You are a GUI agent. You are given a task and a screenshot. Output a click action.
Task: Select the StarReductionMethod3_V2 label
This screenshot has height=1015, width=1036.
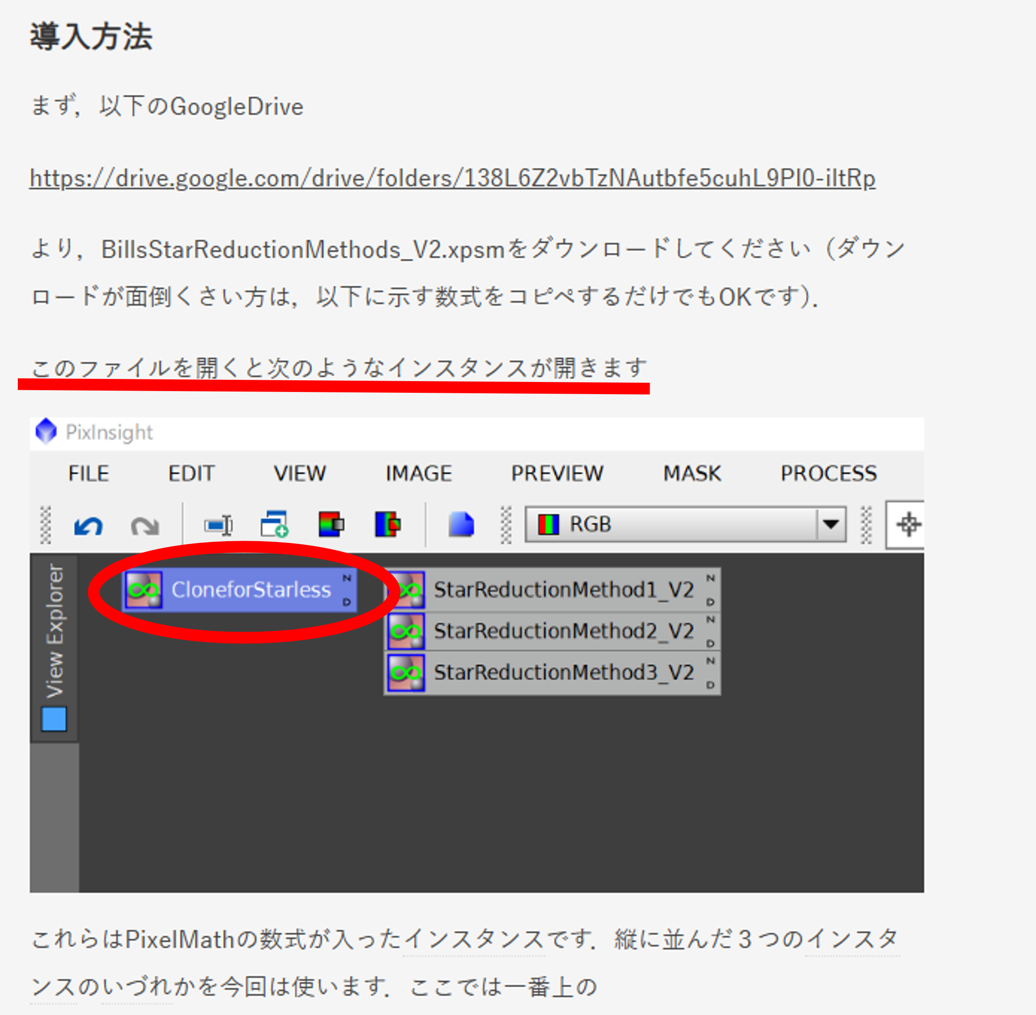[564, 673]
